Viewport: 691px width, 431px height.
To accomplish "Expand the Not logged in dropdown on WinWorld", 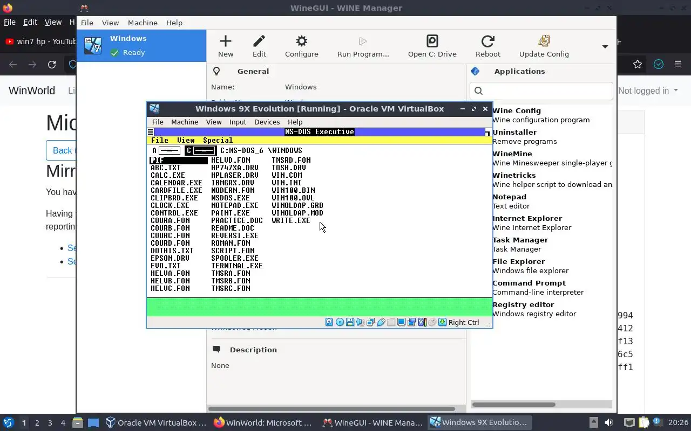I will click(x=648, y=91).
